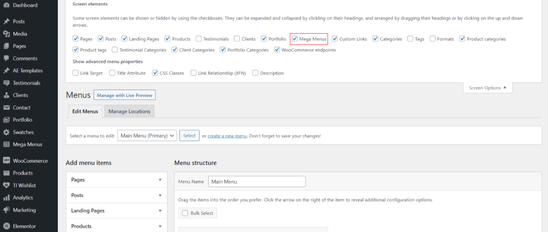Click the Elementor logo icon

click(6, 226)
